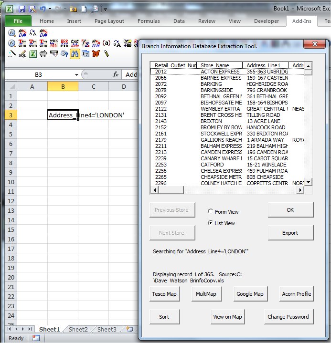
Task: Click the Select All corner of the worksheet grid
Action: [x=11, y=87]
